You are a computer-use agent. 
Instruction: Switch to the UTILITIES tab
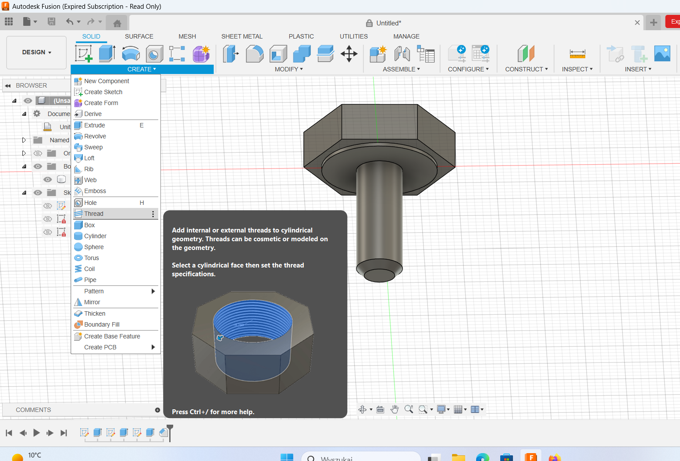tap(354, 36)
